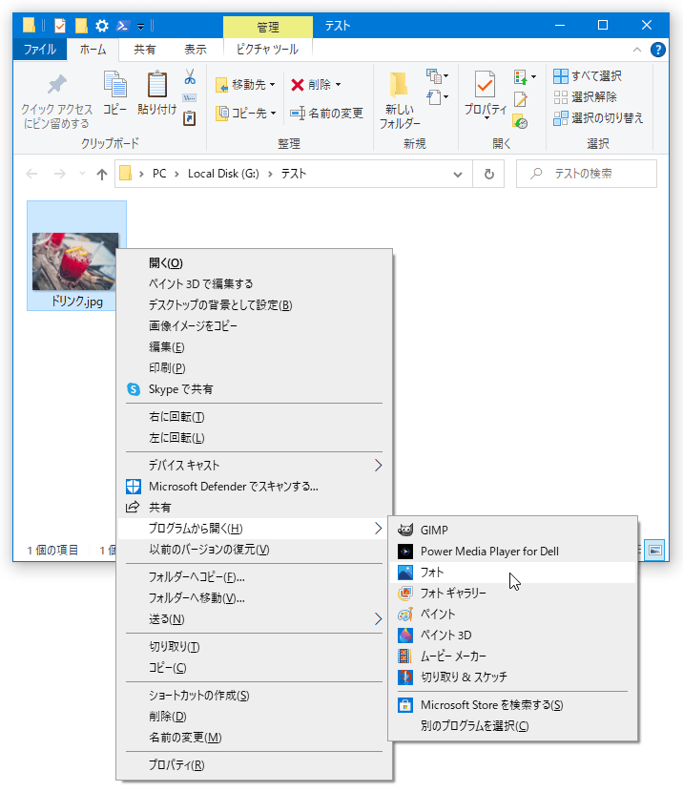683x792 pixels.
Task: Open with ペイント
Action: click(x=512, y=615)
